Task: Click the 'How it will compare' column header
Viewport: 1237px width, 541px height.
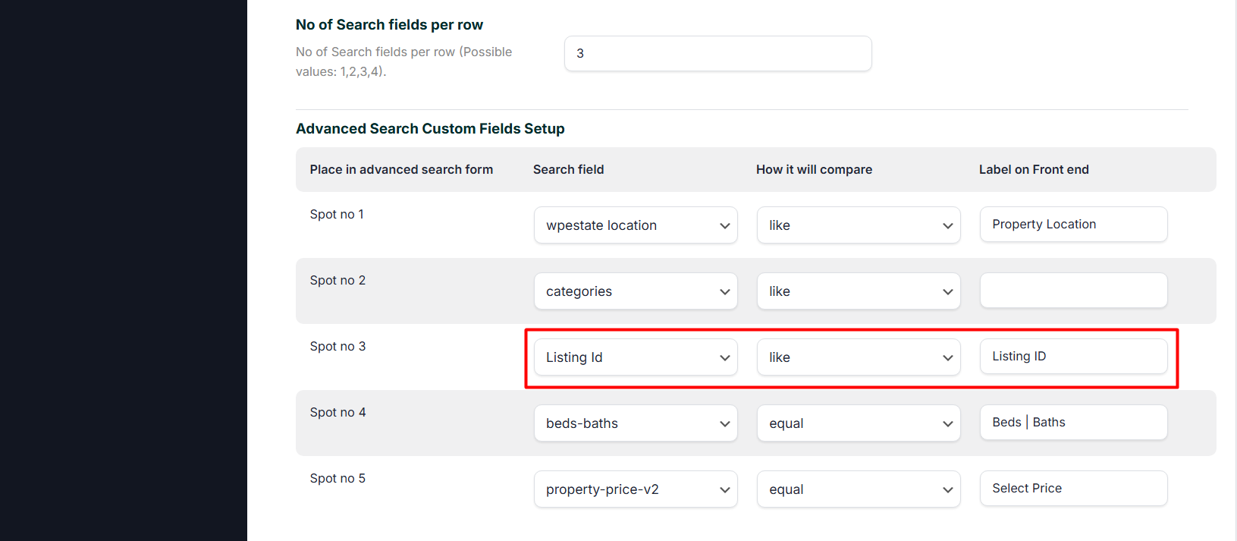Action: click(814, 170)
